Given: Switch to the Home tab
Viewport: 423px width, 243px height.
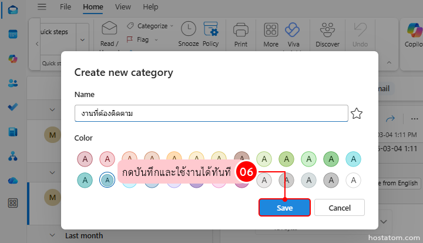Looking at the screenshot, I should pyautogui.click(x=93, y=6).
